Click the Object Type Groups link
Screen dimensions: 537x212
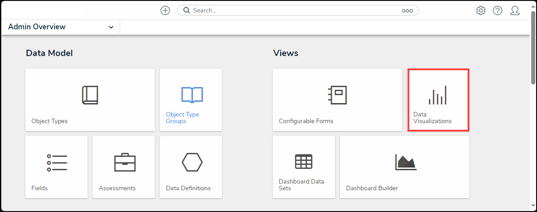(x=182, y=118)
